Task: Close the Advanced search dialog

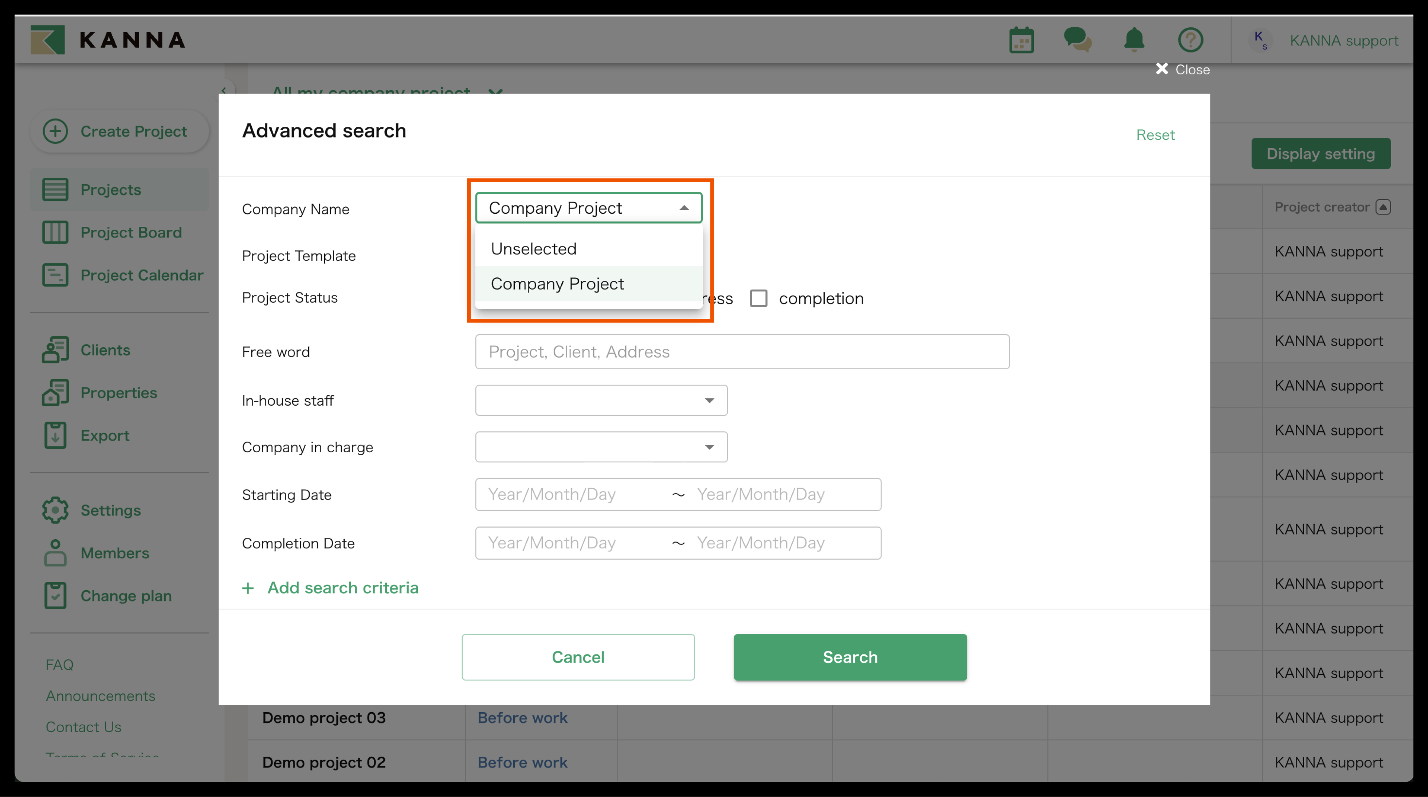Action: coord(1182,69)
